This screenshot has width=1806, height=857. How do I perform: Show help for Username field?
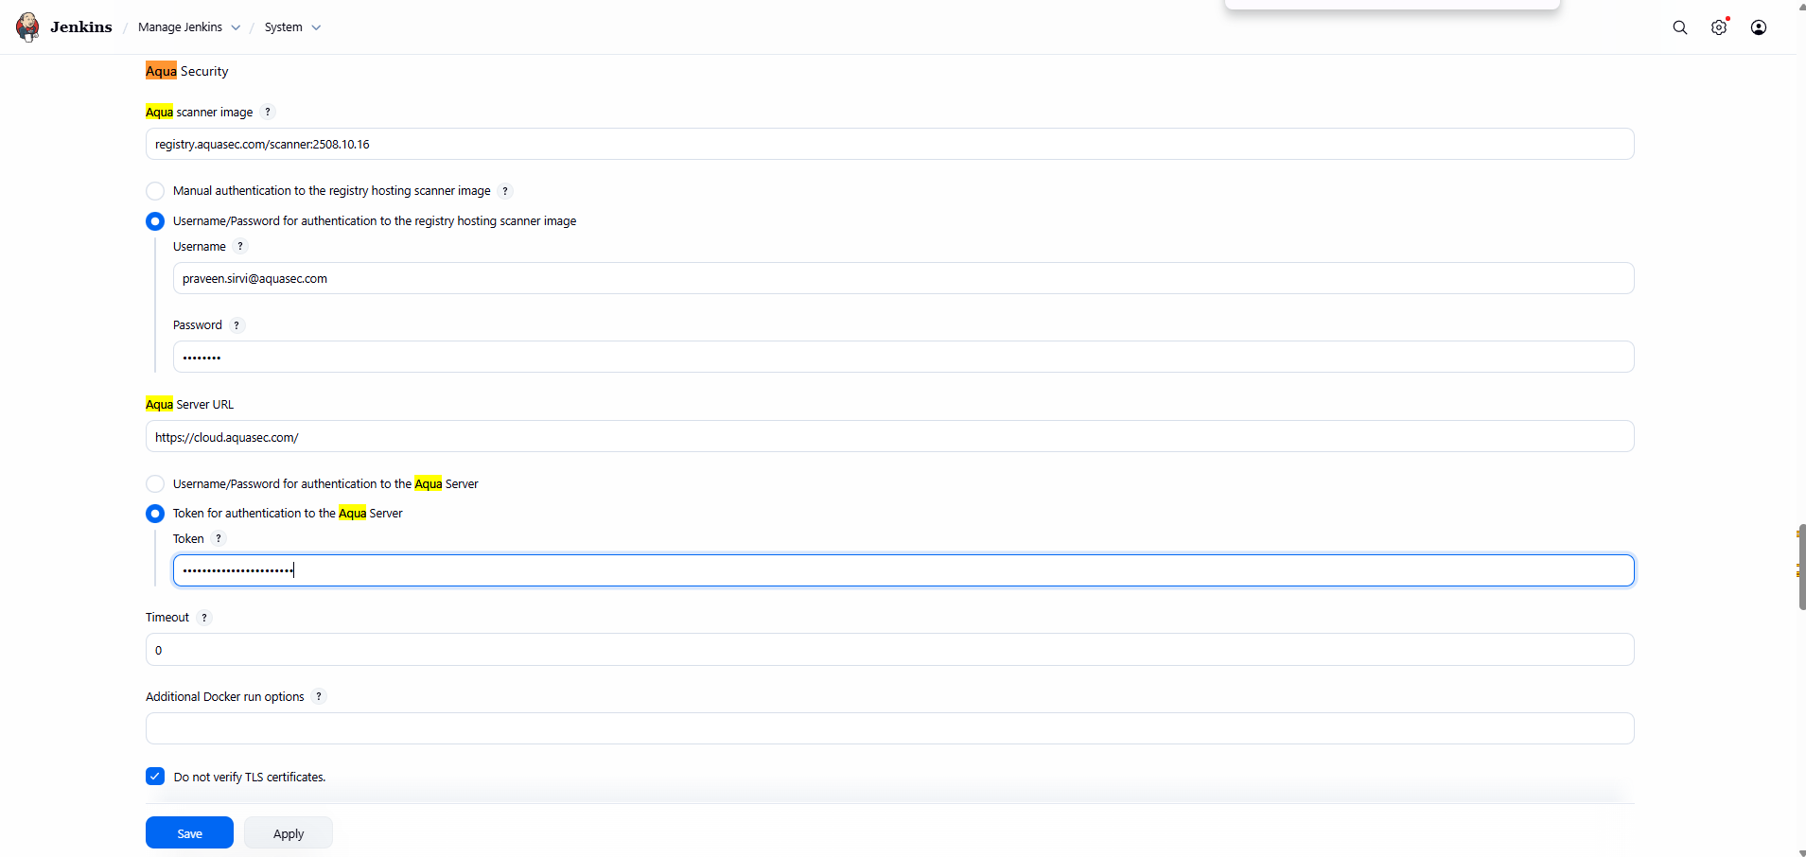tap(240, 246)
